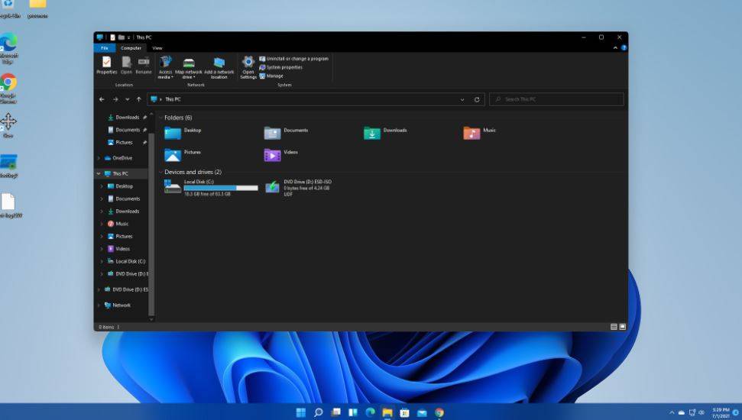Collapse the Devices and drives (2) group
The width and height of the screenshot is (742, 420).
pyautogui.click(x=161, y=172)
